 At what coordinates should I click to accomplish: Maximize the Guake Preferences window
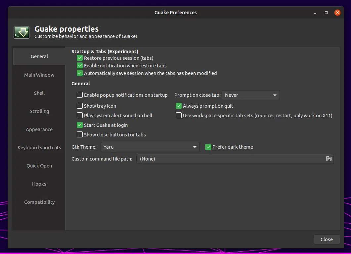(326, 13)
